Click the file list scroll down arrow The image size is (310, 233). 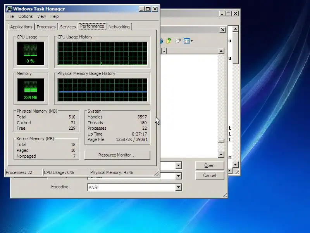221,154
